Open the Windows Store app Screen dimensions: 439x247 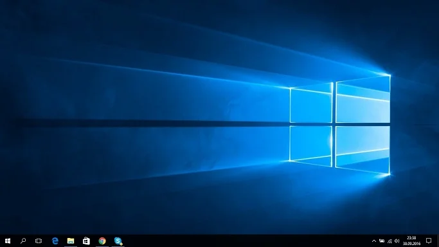coord(86,241)
